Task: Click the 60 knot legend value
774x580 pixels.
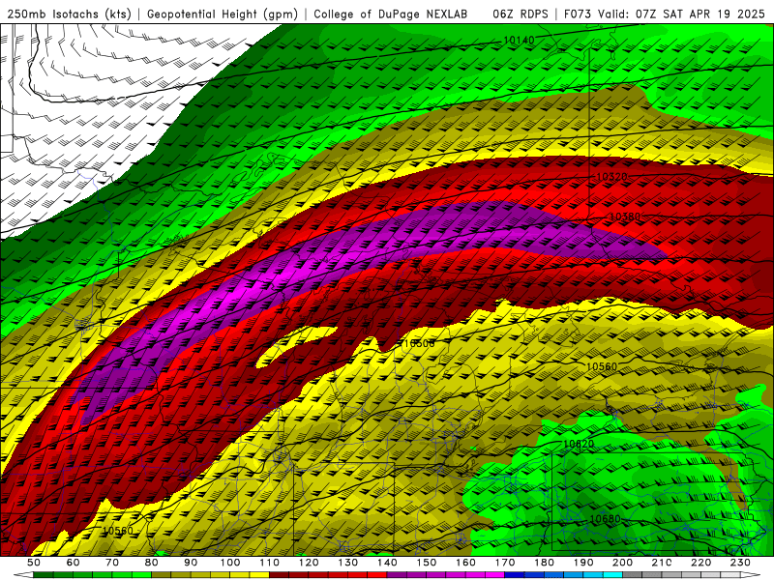Action: [73, 563]
